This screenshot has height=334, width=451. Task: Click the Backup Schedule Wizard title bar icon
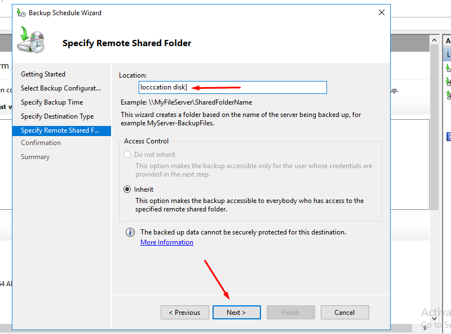21,12
